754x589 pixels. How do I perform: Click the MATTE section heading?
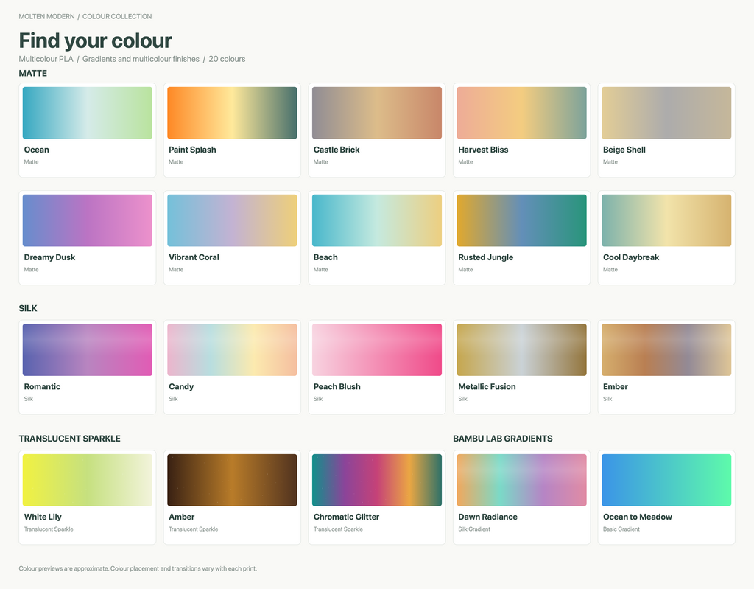pos(32,73)
